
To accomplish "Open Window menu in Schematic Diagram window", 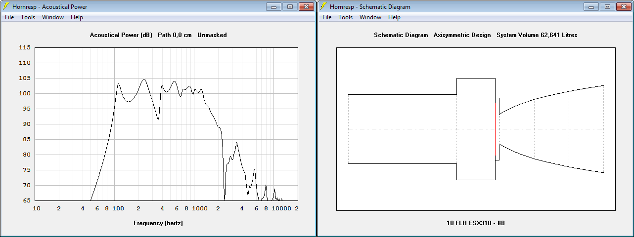I will pyautogui.click(x=370, y=17).
